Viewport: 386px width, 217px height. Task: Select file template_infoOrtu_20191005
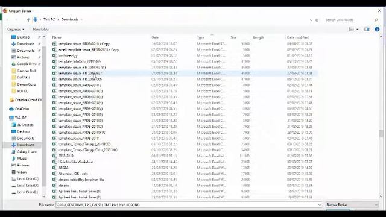pyautogui.click(x=79, y=61)
